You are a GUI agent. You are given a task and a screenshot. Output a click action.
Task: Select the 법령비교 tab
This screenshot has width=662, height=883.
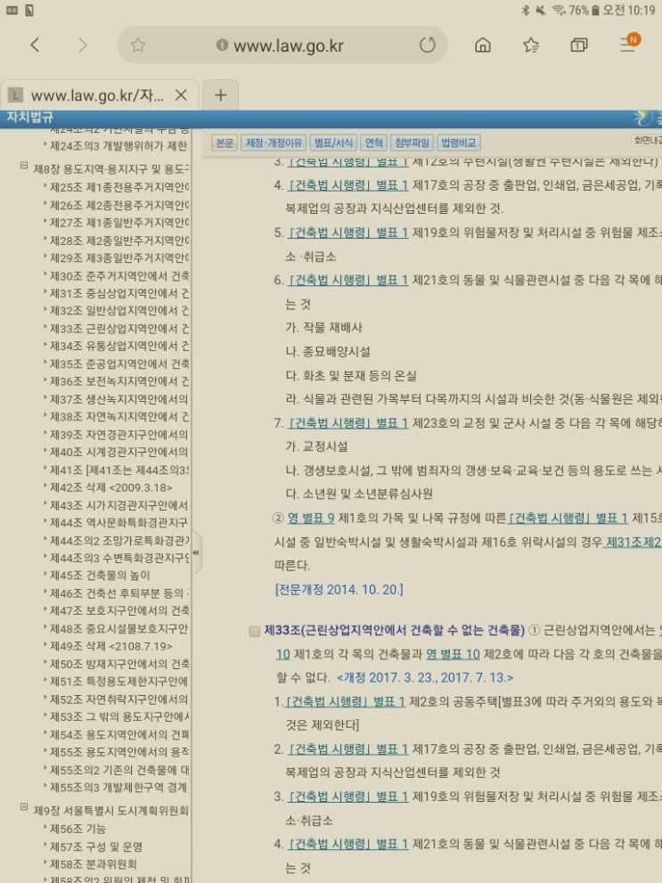(x=459, y=143)
